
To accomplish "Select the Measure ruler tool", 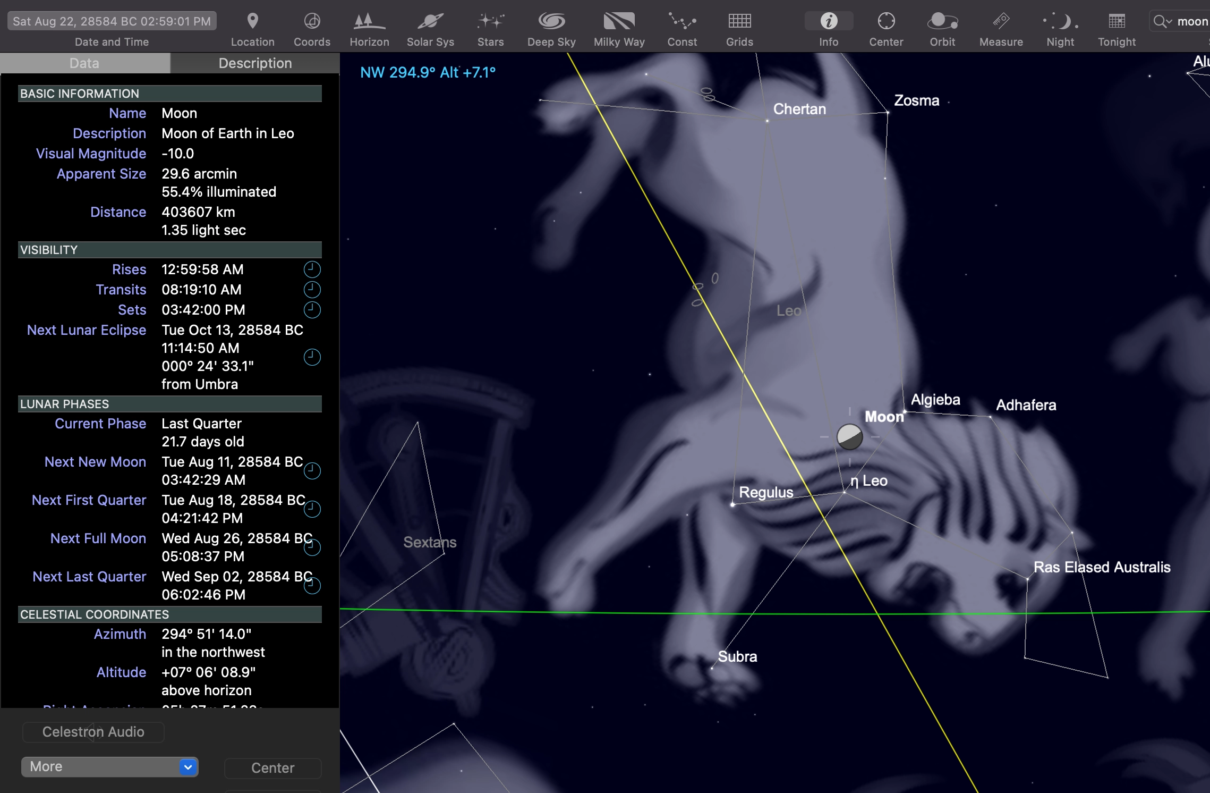I will click(1001, 22).
